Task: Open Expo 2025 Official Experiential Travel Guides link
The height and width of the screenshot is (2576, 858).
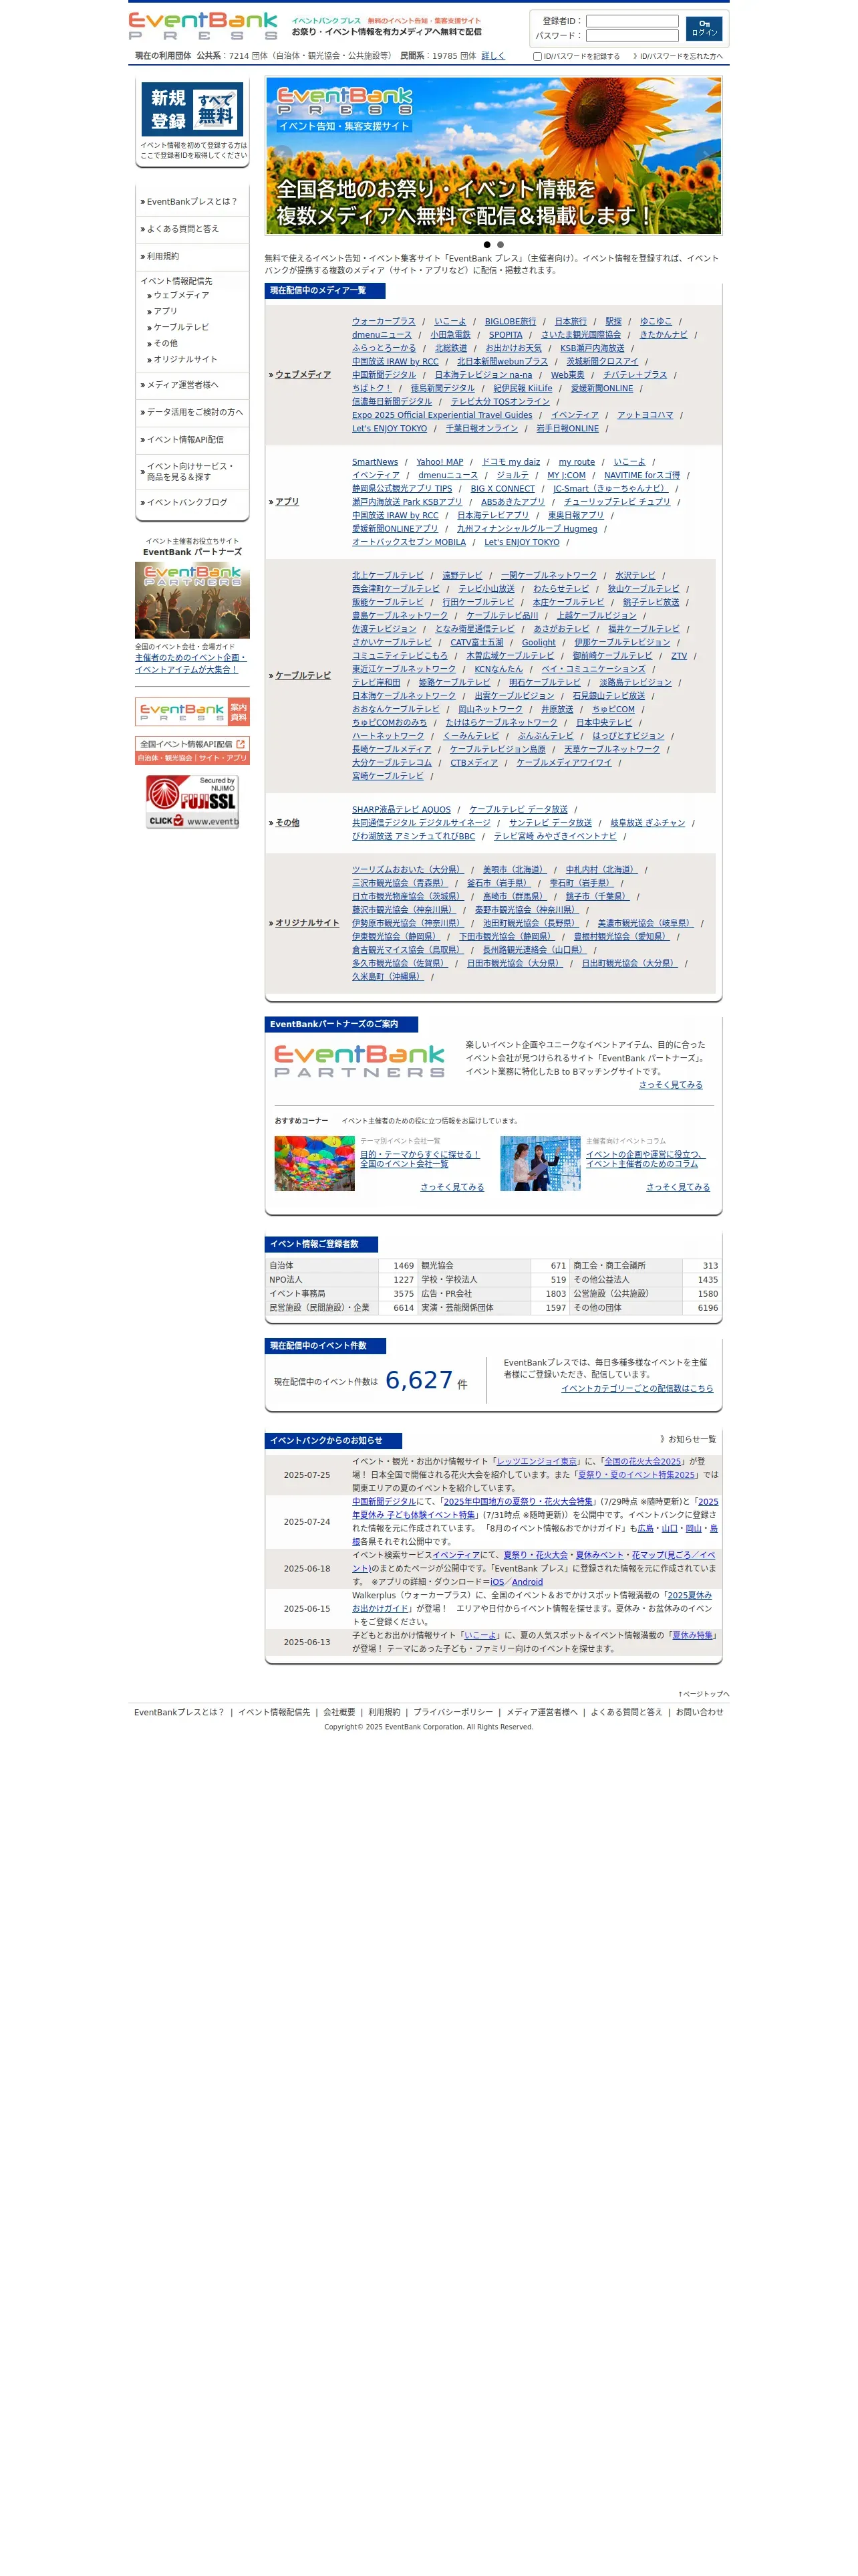Action: coord(442,415)
